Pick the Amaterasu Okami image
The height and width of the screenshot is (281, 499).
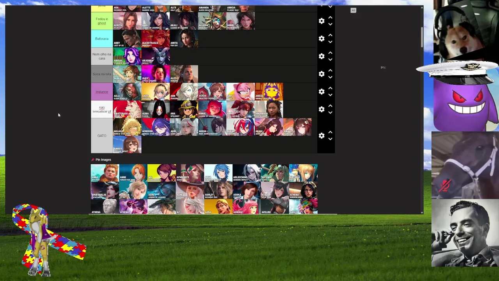(x=127, y=109)
